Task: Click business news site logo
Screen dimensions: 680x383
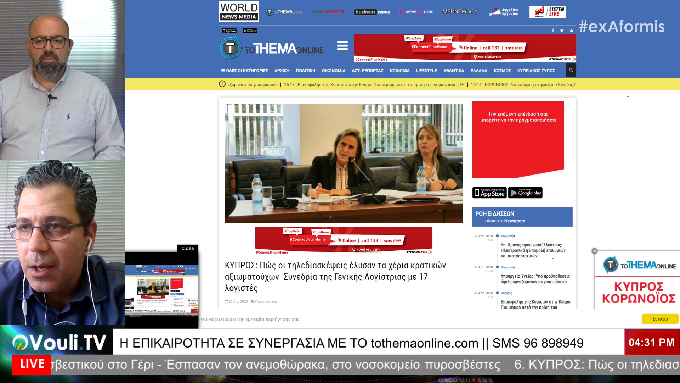Action: (x=372, y=12)
